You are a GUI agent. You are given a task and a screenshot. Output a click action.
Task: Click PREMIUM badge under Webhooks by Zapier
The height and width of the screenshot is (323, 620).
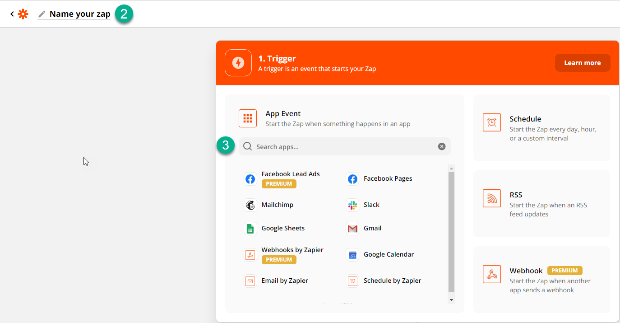pyautogui.click(x=279, y=260)
